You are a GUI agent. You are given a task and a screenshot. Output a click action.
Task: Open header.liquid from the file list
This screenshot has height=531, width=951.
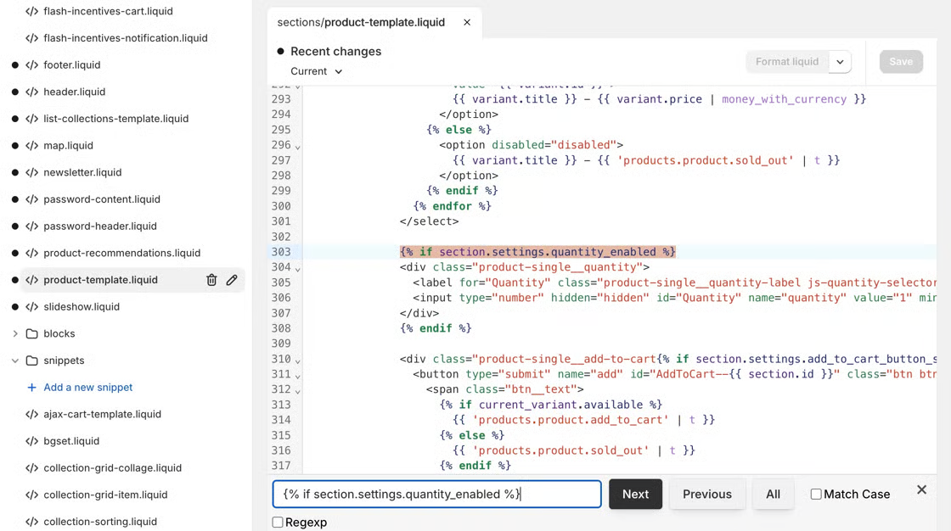tap(74, 92)
